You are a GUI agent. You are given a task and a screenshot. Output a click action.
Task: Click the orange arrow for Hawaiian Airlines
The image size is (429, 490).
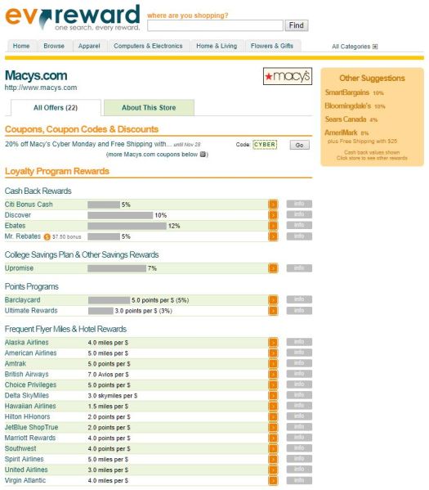tap(273, 407)
